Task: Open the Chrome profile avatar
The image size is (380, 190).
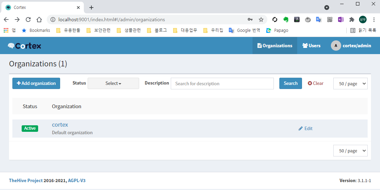Action: [x=363, y=20]
